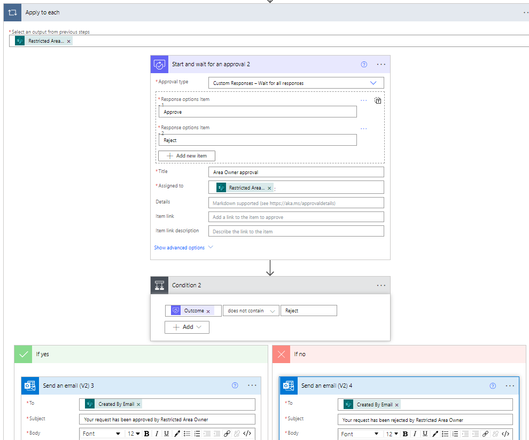Screen dimensions: 529x440
Task: Open text color picker in email 4 body
Action: [x=435, y=434]
